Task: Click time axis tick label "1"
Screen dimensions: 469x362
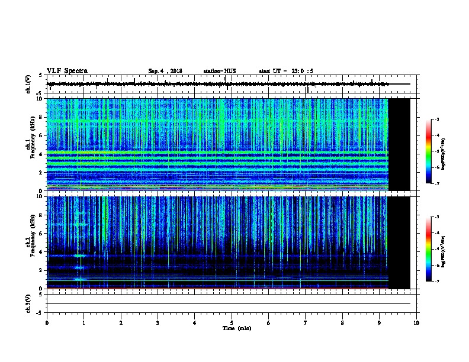Action: point(84,323)
